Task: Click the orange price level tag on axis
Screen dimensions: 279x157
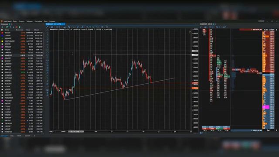Action: click(x=195, y=88)
